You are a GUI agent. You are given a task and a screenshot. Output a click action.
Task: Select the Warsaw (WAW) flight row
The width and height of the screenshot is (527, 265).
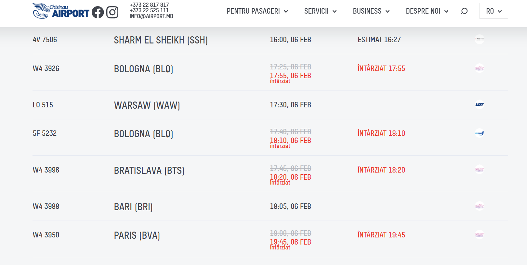(147, 105)
